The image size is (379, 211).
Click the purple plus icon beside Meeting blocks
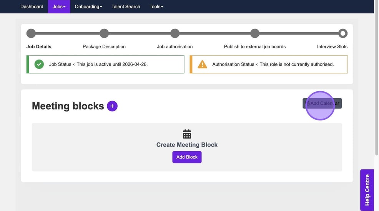112,106
